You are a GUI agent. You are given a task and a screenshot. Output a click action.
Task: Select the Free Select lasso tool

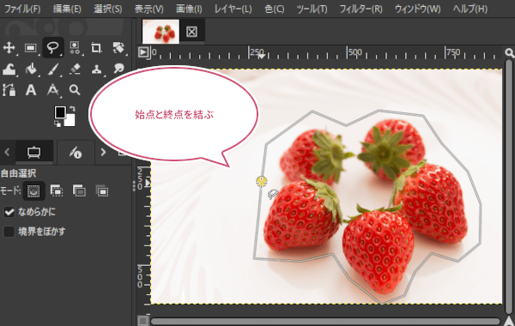[53, 48]
